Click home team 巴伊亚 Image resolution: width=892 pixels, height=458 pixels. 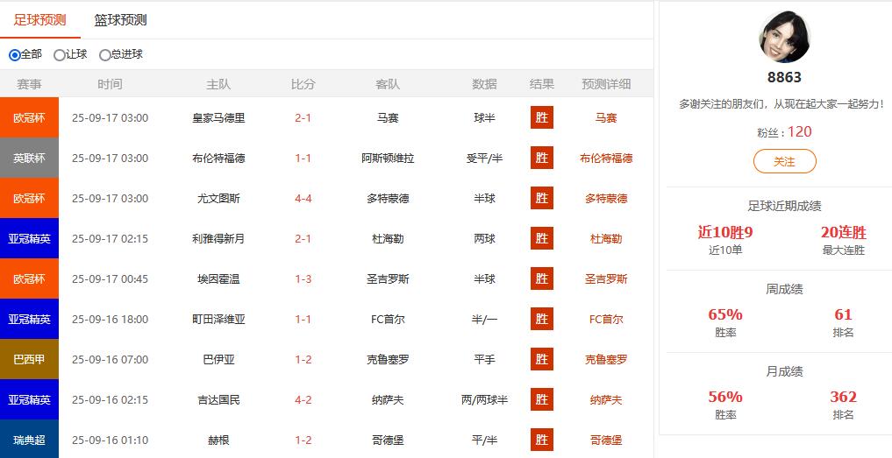pos(218,360)
